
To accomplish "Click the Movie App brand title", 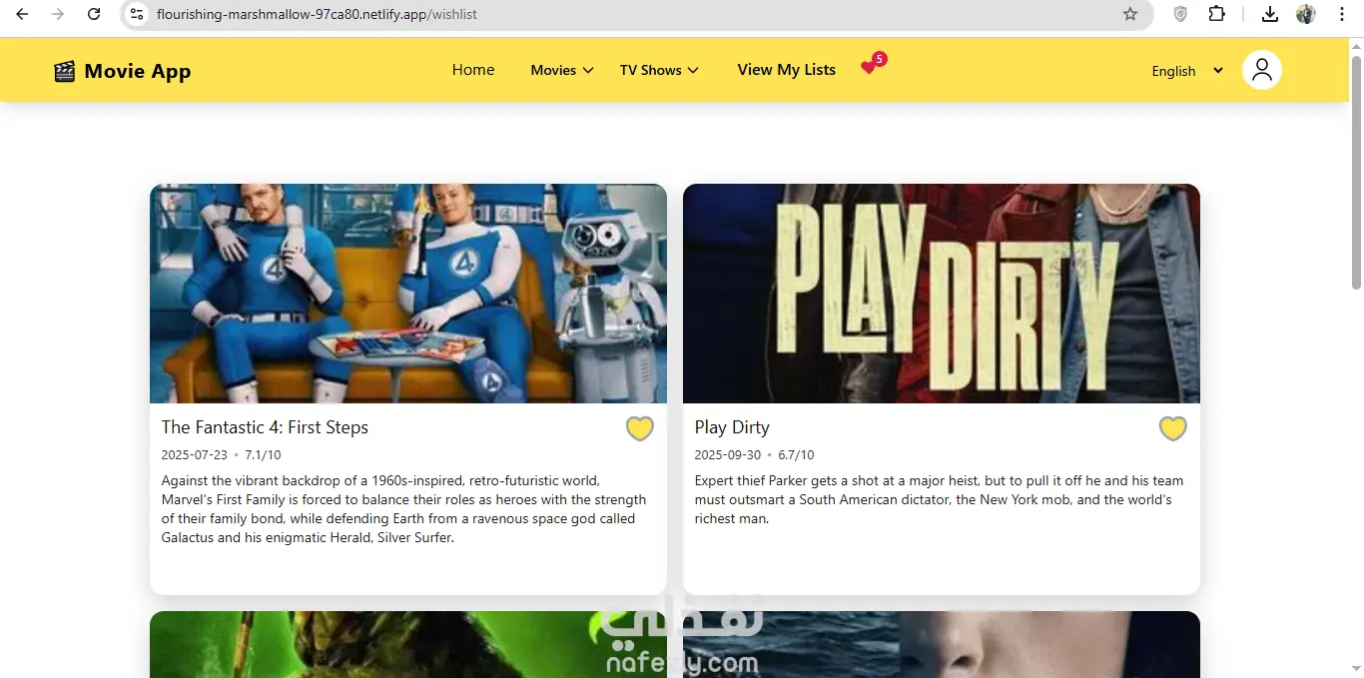I will pos(138,71).
